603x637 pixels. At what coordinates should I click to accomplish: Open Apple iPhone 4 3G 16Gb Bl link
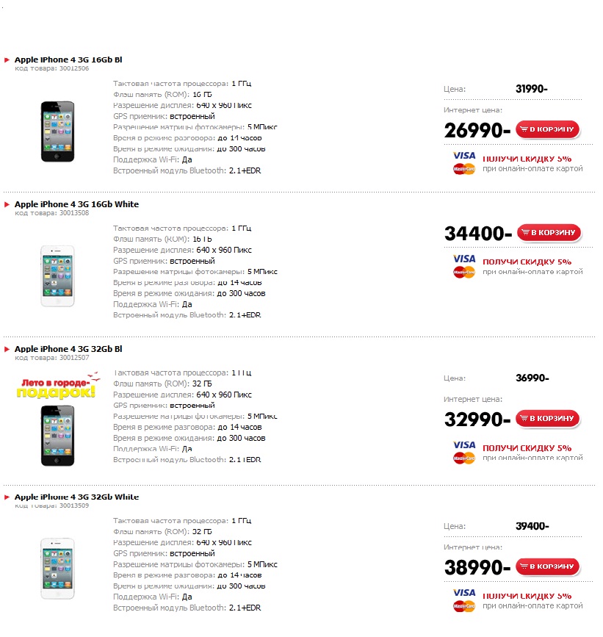point(68,60)
